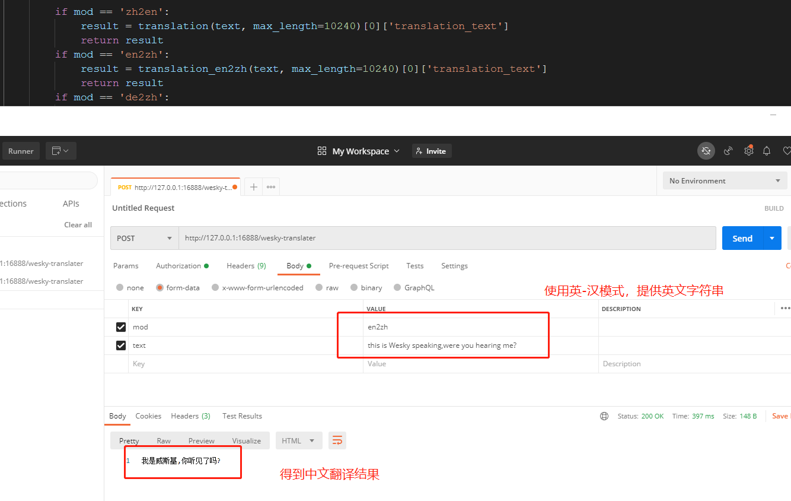Expand the No Environment dropdown
The width and height of the screenshot is (791, 501).
click(x=725, y=181)
